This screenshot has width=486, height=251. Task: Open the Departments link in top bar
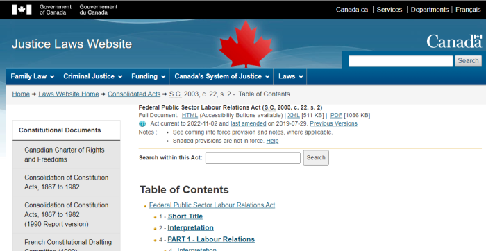tap(430, 10)
